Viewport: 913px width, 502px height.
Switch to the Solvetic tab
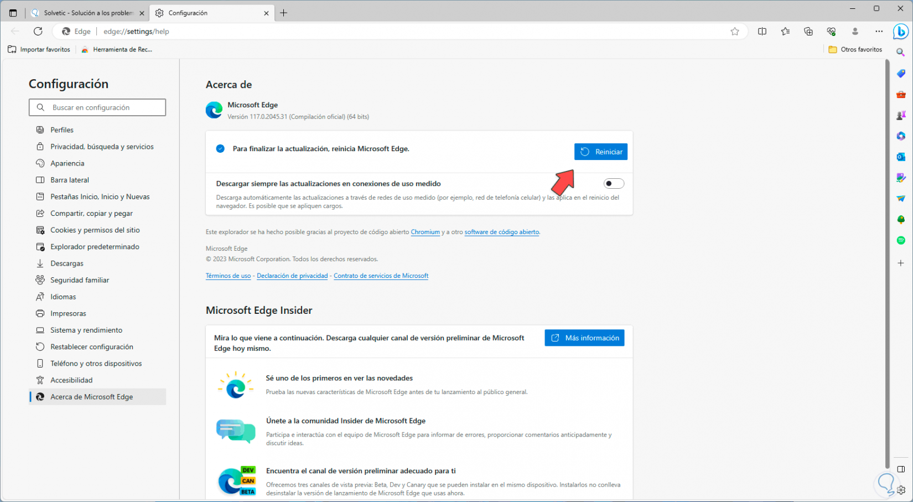point(88,13)
